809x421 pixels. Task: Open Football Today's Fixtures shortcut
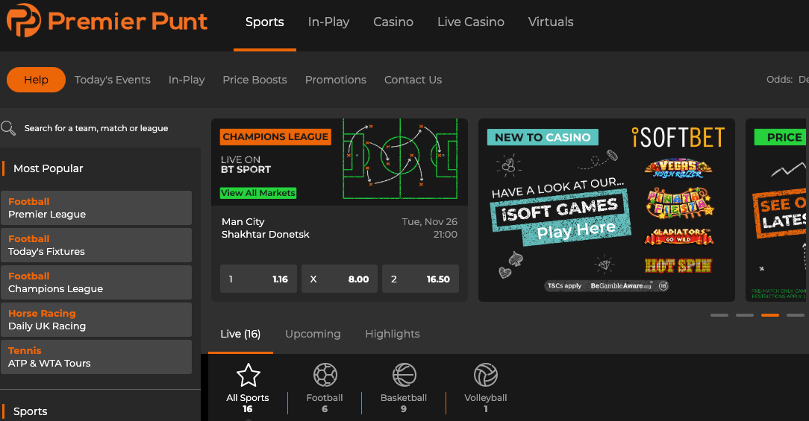(96, 245)
